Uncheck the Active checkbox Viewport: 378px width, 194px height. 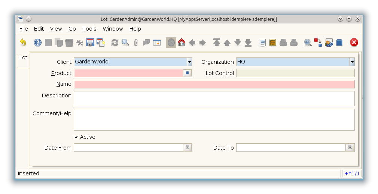pos(76,137)
